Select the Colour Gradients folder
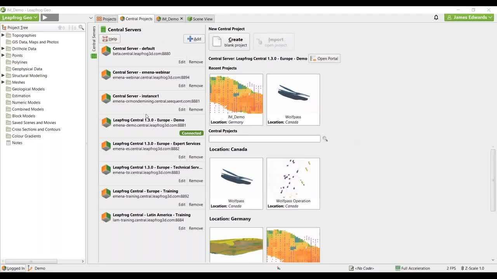497x279 pixels. (23, 136)
